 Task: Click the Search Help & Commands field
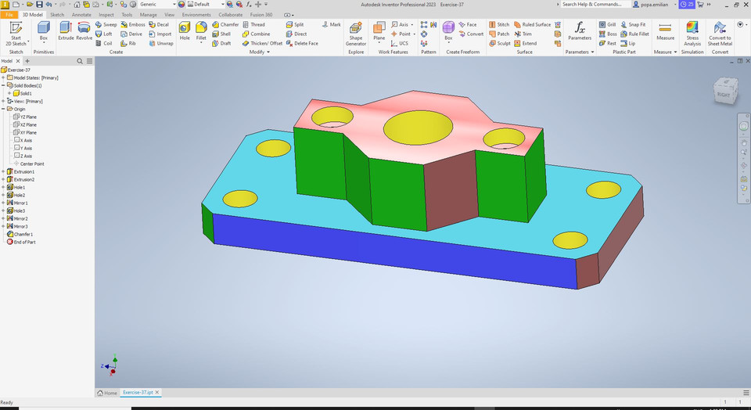(x=595, y=5)
